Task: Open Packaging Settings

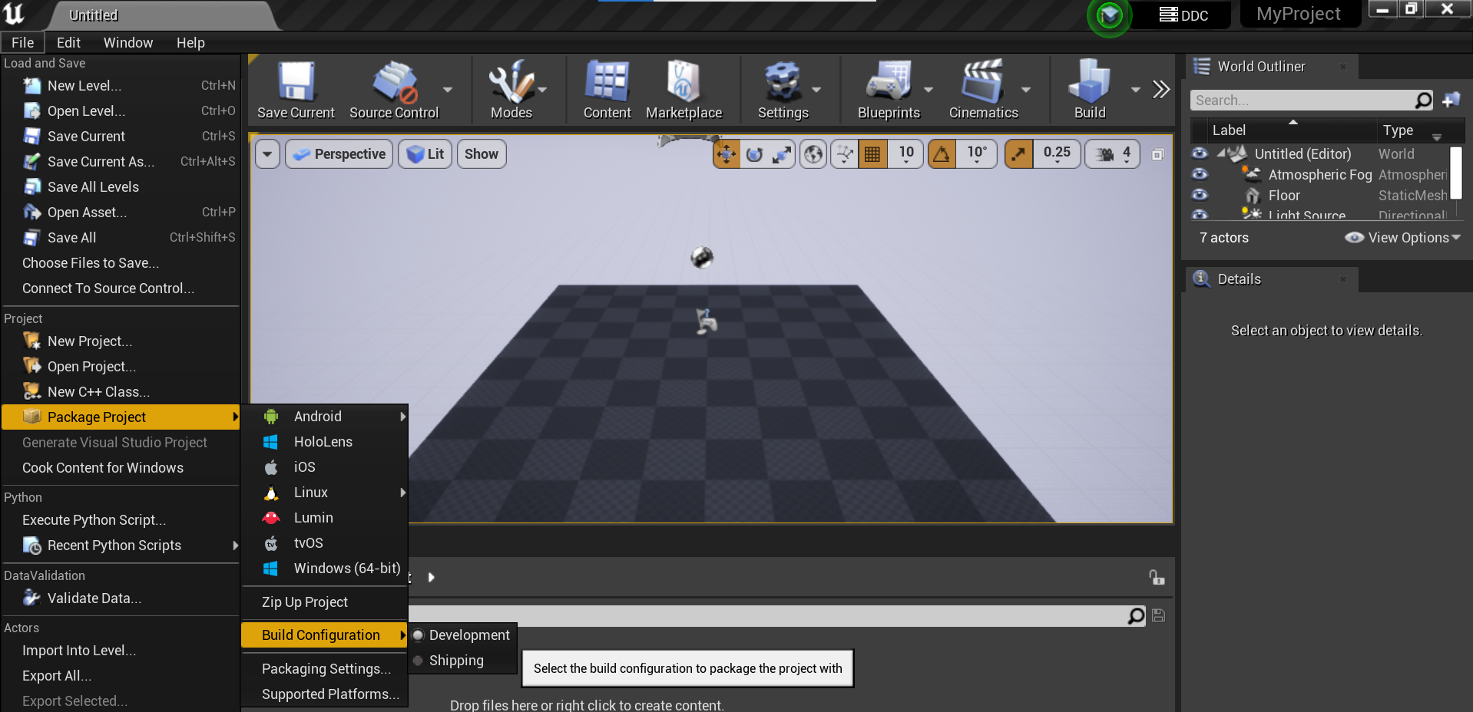Action: [326, 669]
